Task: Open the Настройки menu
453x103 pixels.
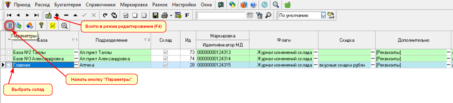Action: point(184,5)
